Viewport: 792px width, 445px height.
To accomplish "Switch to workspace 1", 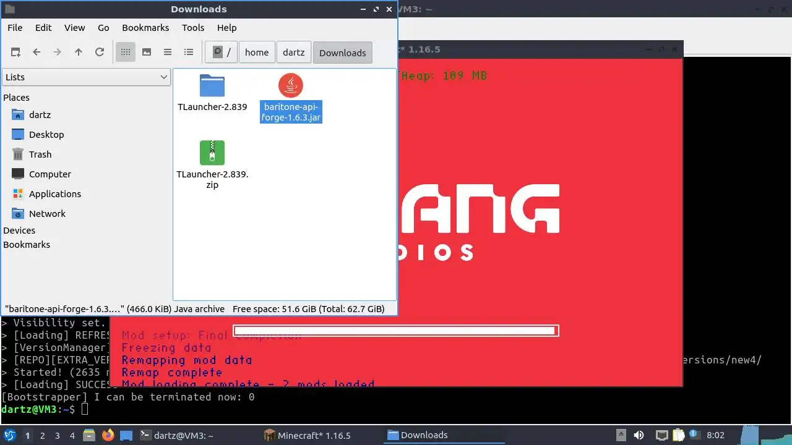I will pyautogui.click(x=27, y=436).
